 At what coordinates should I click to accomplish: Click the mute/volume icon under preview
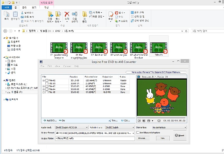pyautogui.click(x=149, y=121)
